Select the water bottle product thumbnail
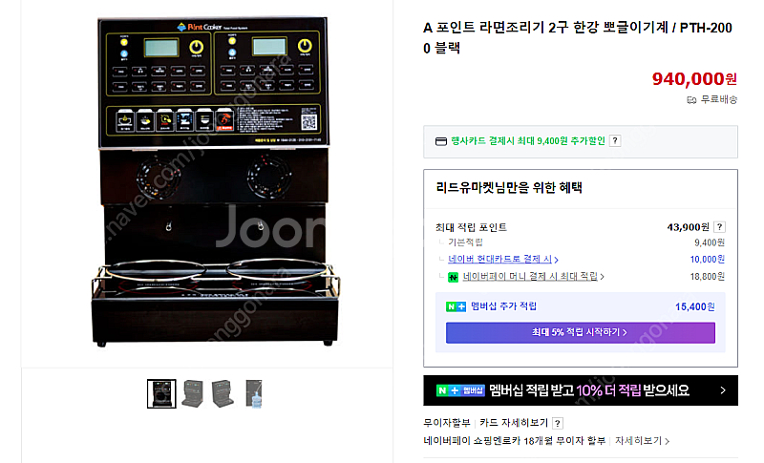Viewport: 764px width, 463px height. point(253,394)
